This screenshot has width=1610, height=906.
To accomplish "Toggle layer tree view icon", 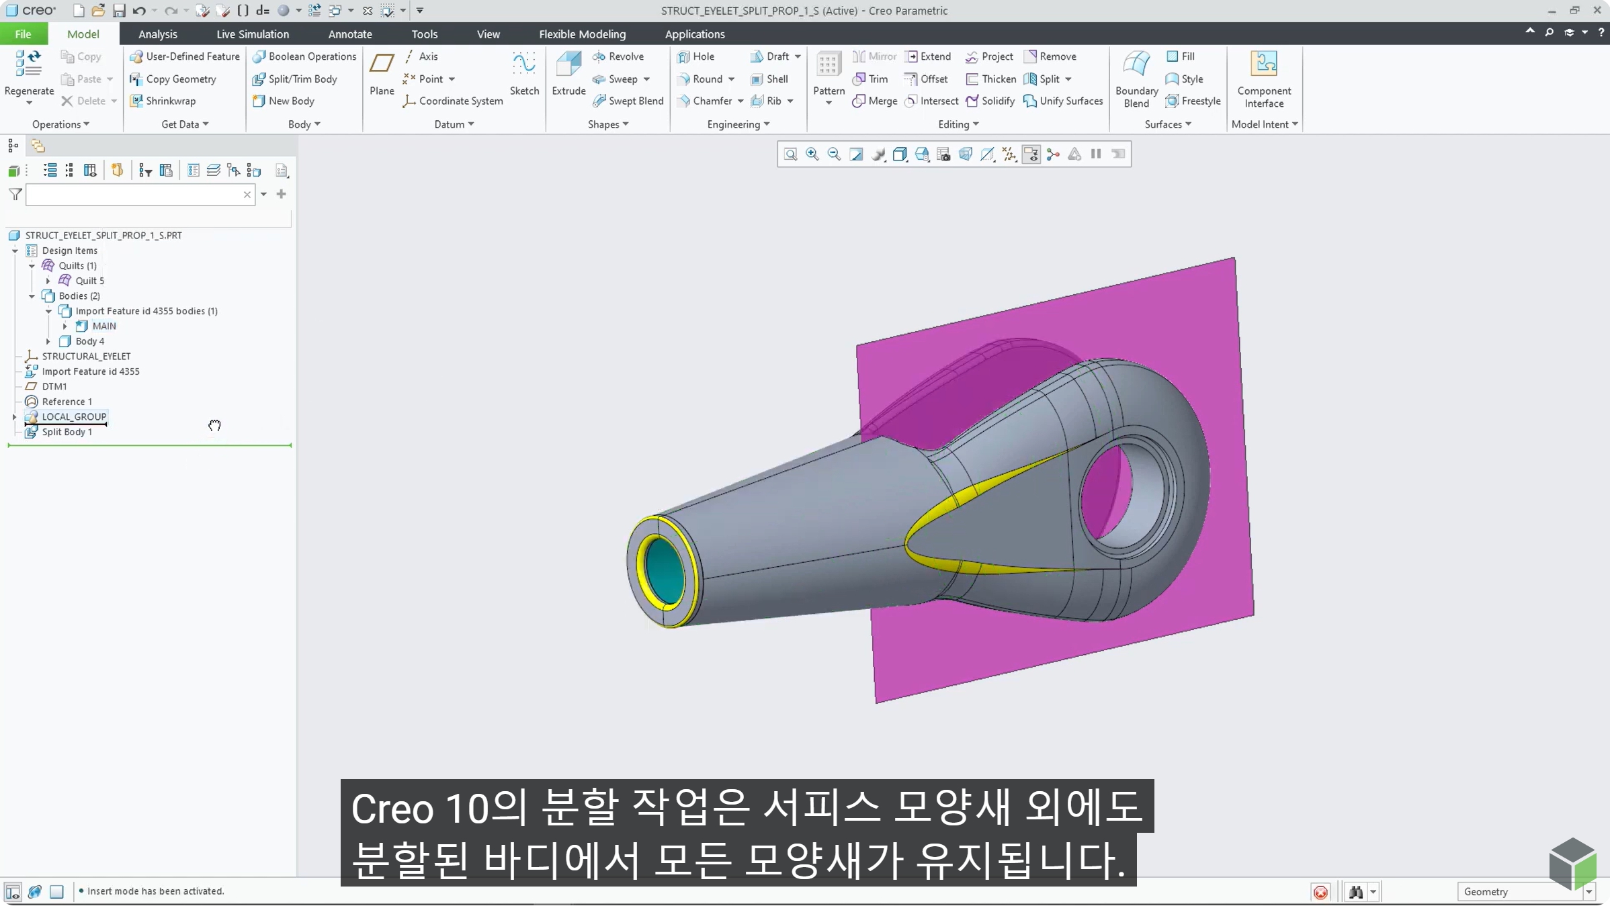I will click(x=214, y=171).
